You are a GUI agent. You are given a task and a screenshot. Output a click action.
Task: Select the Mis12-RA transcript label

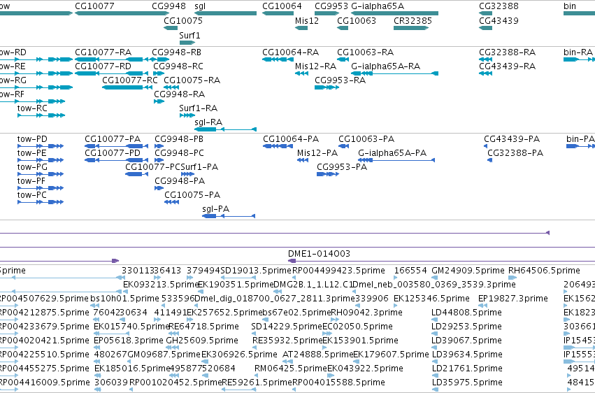point(315,66)
